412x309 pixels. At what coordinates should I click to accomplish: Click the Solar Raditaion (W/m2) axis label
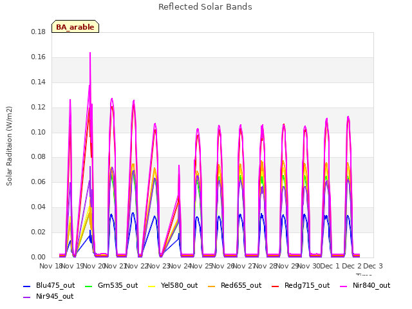9,146
